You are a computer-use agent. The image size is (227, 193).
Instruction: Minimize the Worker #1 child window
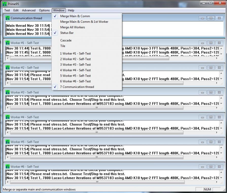point(203,43)
